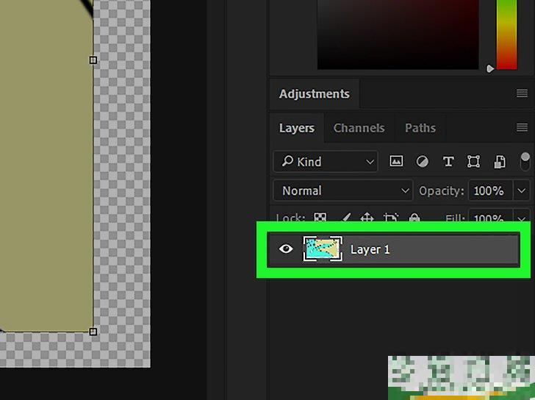Open the Normal blending mode dropdown
The width and height of the screenshot is (535, 400).
(x=342, y=190)
